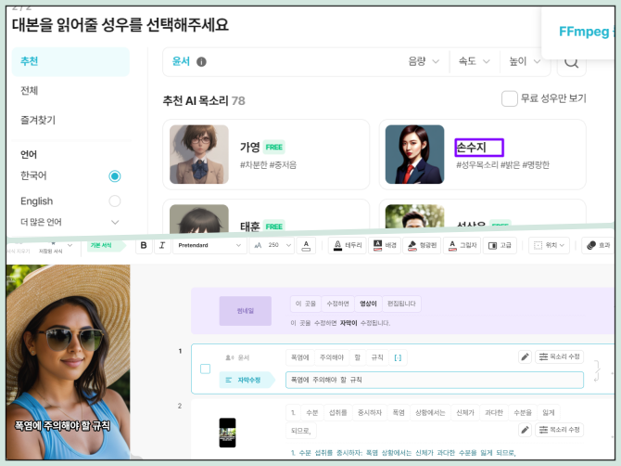
Task: Click the 영상이 word chip in the guide row
Action: click(368, 304)
